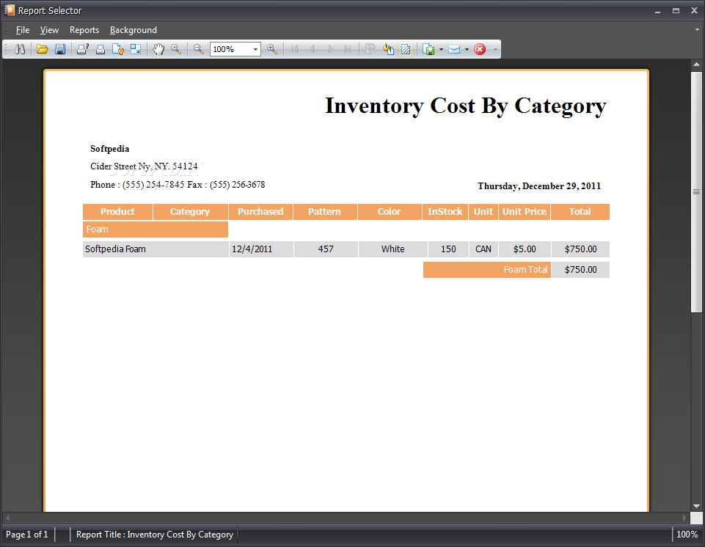The width and height of the screenshot is (705, 547).
Task: Click the 'Foam' category group row
Action: 156,230
